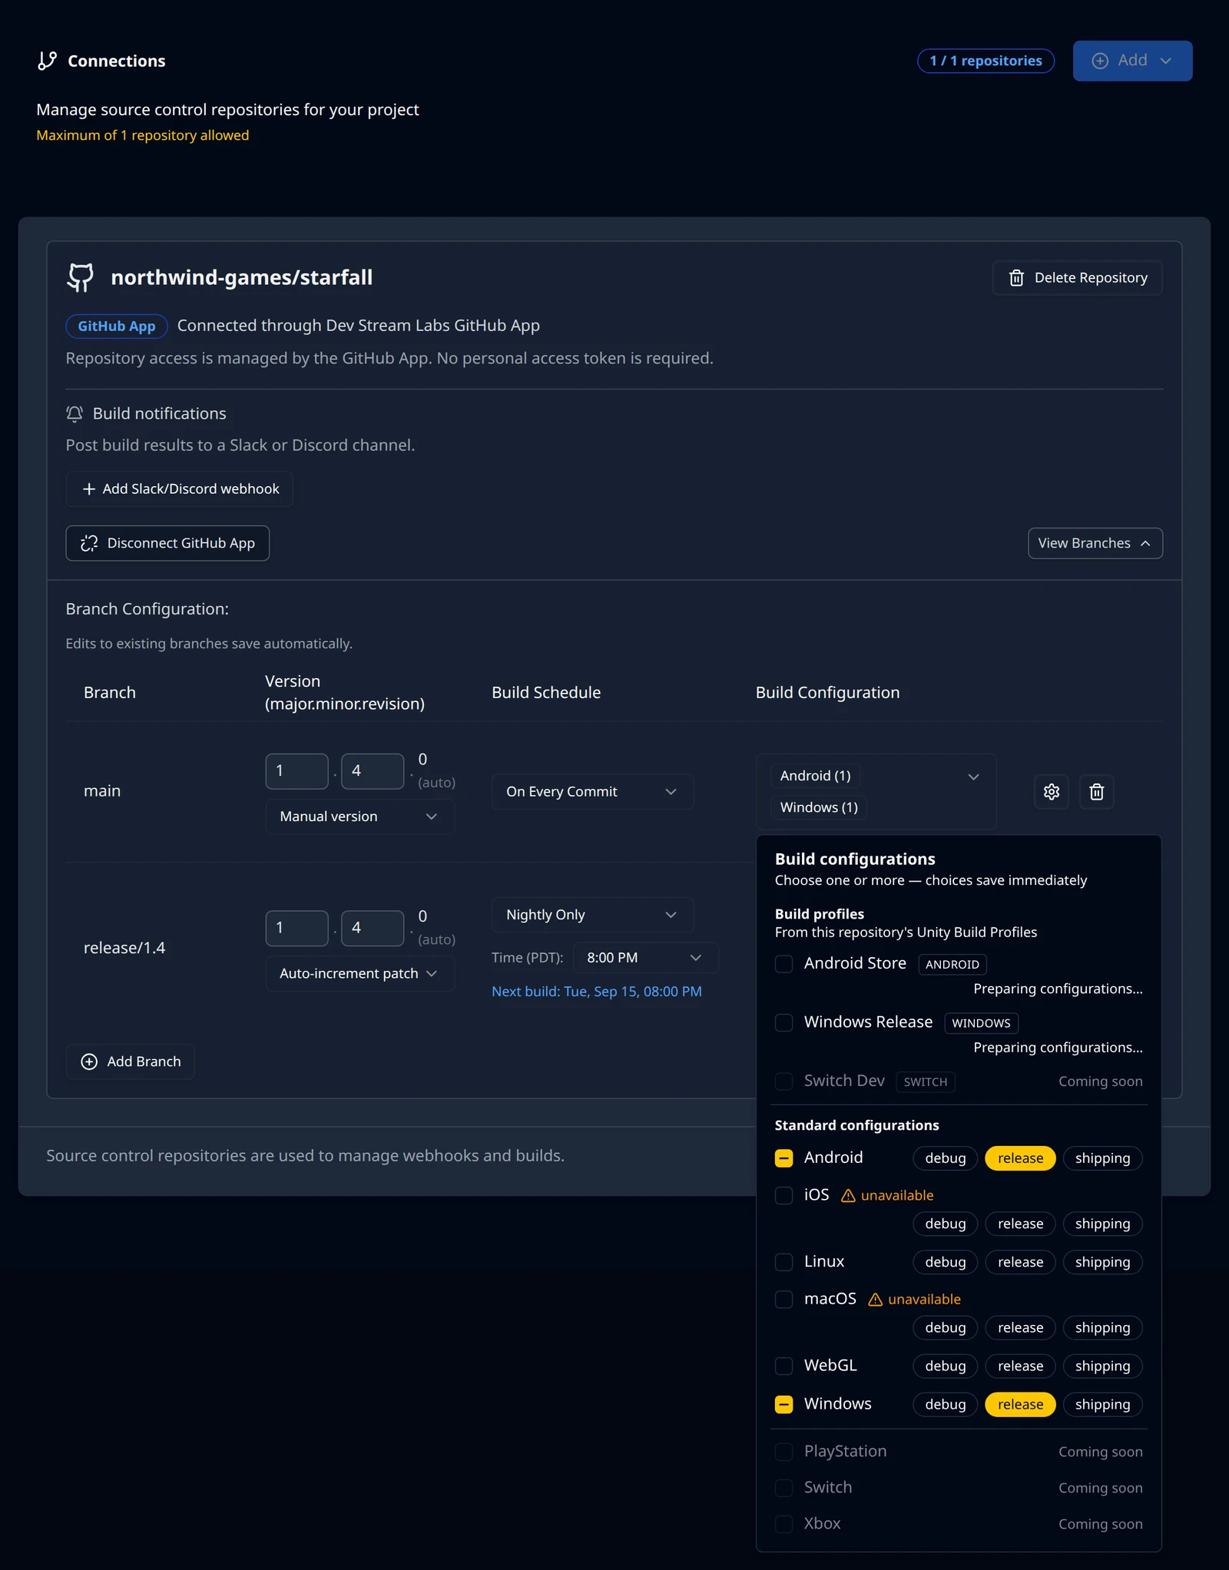Toggle the Android Store build profile checkbox
Viewport: 1229px width, 1570px height.
(783, 963)
